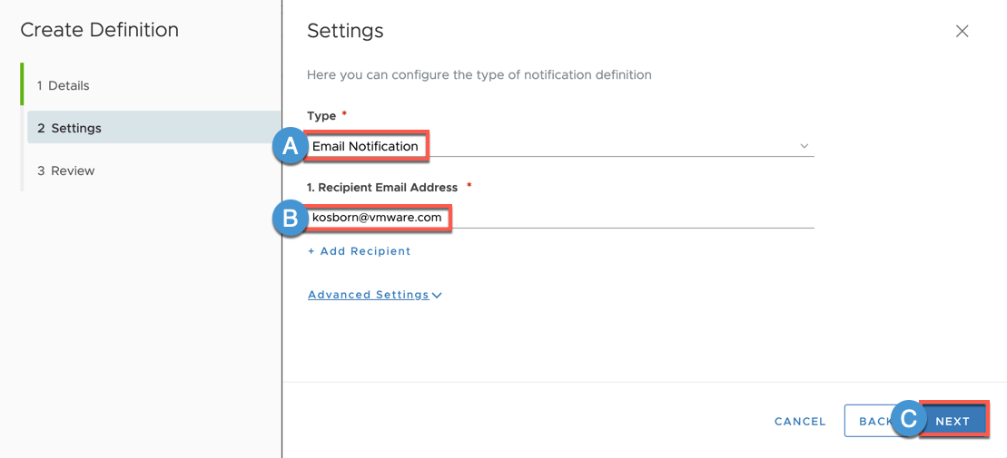Expand the chevron beside Advanced Settings
The image size is (1007, 458).
click(437, 295)
